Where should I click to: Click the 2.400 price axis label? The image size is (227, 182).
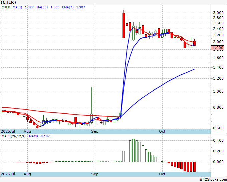point(218,29)
